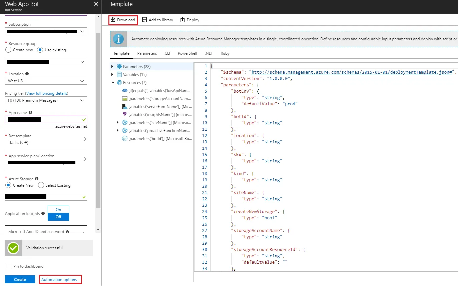The width and height of the screenshot is (460, 286).
Task: Open the PowerShell tab
Action: 187,53
